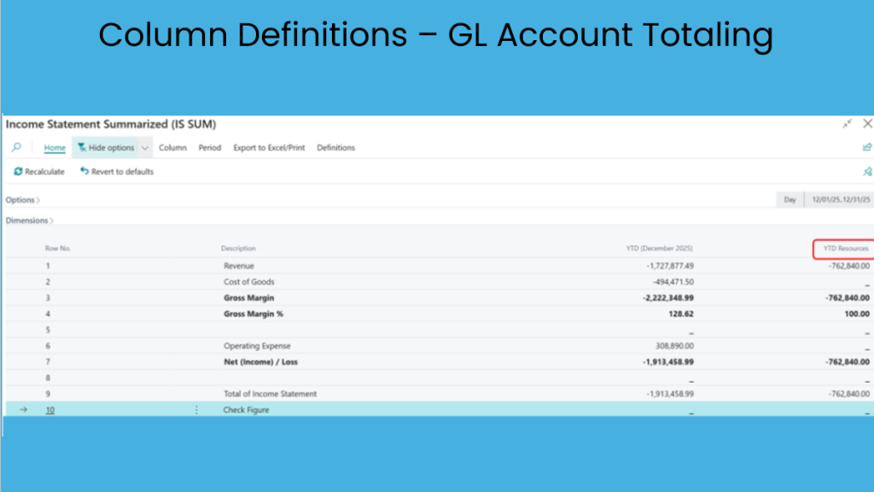
Task: Click the 12/01/25..12/31/25 date filter field
Action: 841,200
